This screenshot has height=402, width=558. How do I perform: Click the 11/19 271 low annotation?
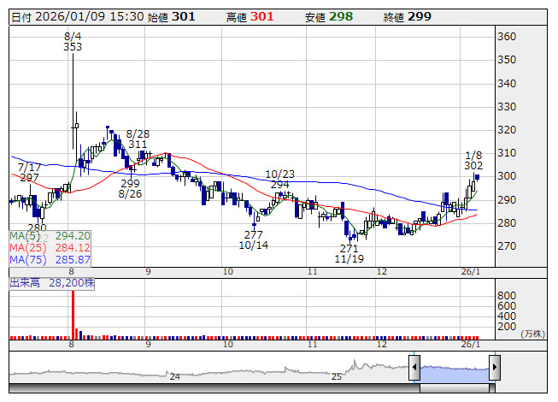pyautogui.click(x=349, y=253)
